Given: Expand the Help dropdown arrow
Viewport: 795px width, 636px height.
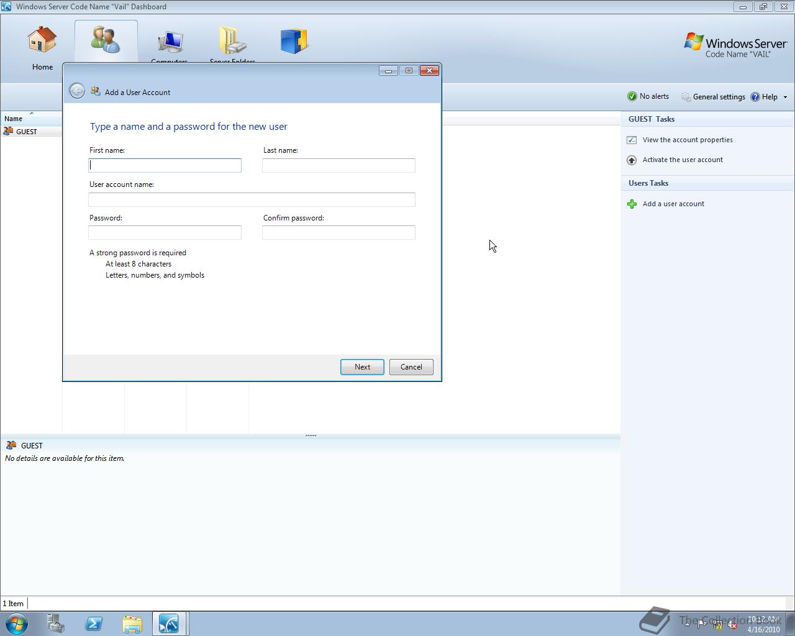Looking at the screenshot, I should 785,97.
